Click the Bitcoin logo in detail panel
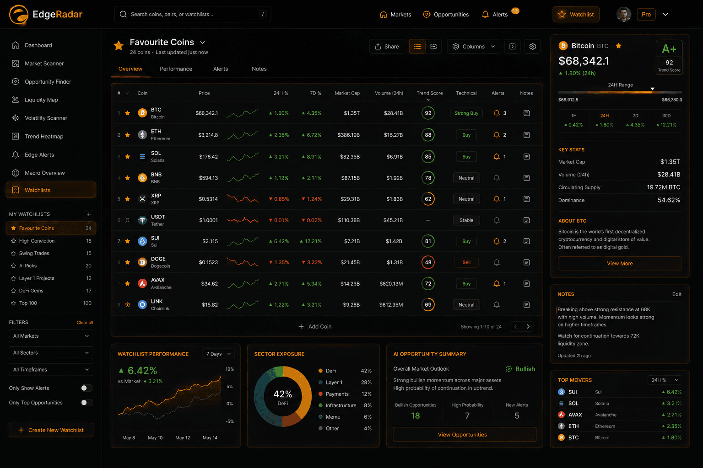 tap(563, 46)
